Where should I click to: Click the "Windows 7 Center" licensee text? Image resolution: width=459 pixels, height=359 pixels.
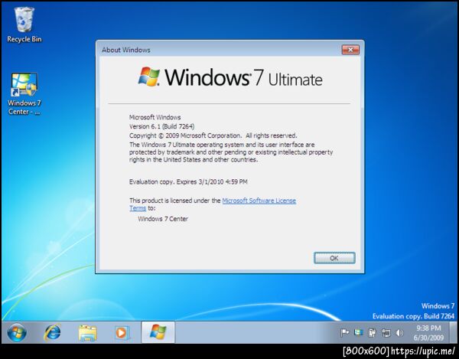(x=163, y=219)
